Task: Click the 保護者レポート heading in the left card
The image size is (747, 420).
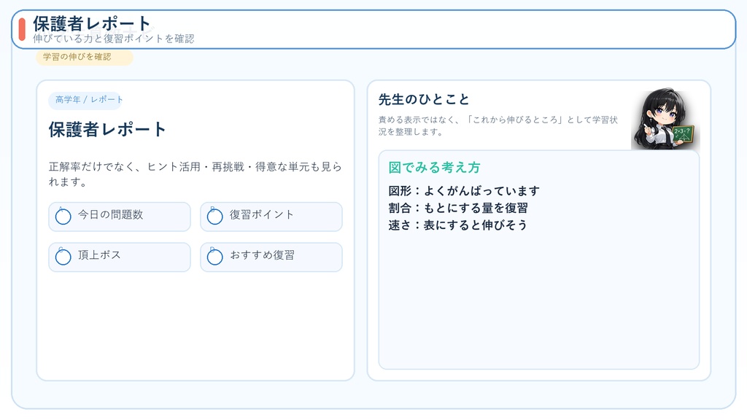Action: 107,130
